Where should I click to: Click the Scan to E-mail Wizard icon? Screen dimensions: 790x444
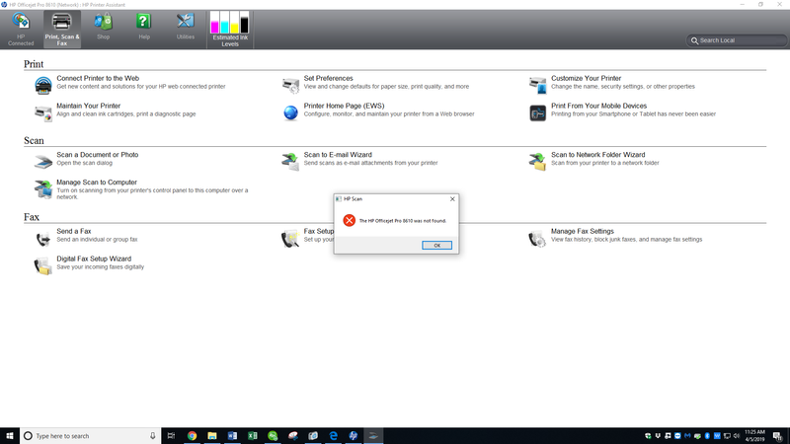[290, 162]
